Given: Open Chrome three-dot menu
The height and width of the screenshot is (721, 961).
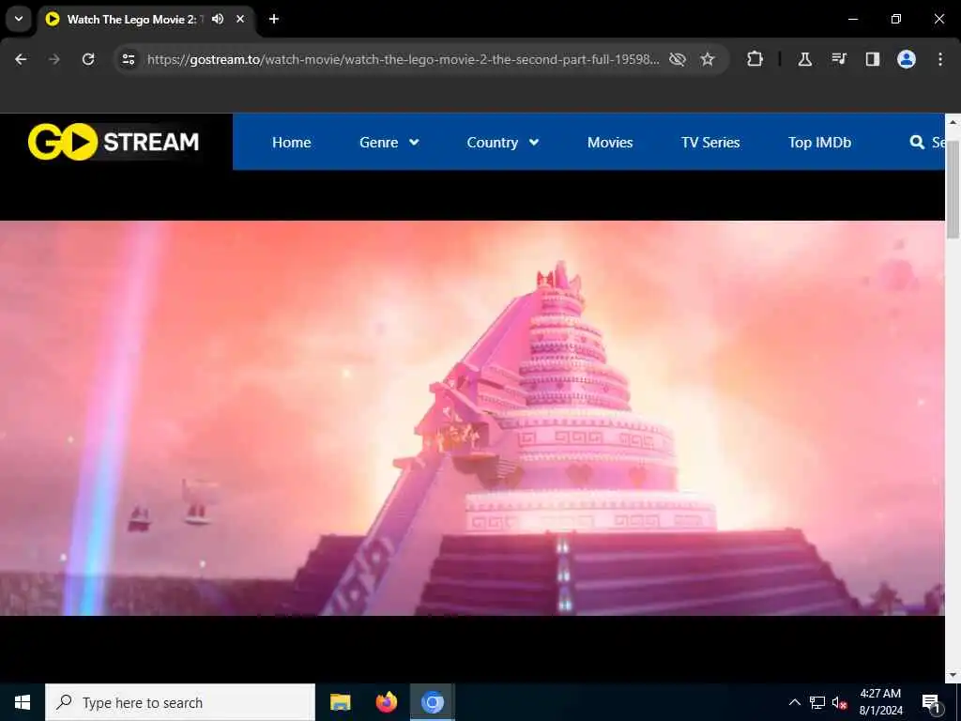Looking at the screenshot, I should [x=940, y=59].
